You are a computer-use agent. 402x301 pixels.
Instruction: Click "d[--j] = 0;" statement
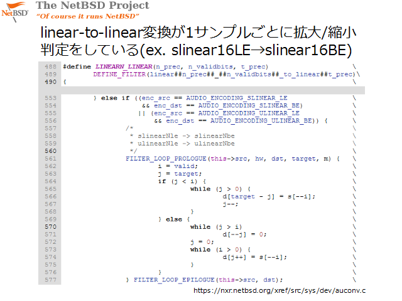tap(244, 235)
